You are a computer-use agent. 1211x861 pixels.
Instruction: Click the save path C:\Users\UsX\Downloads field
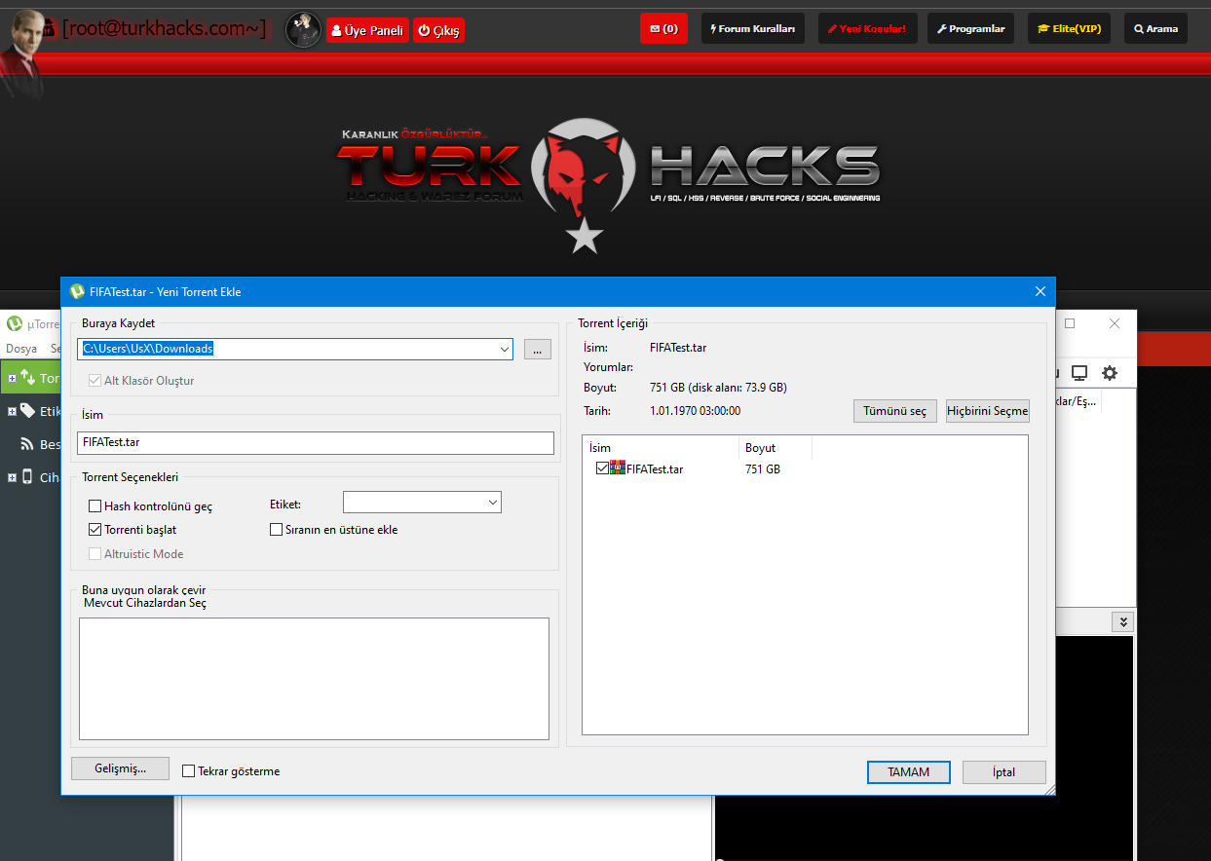295,349
